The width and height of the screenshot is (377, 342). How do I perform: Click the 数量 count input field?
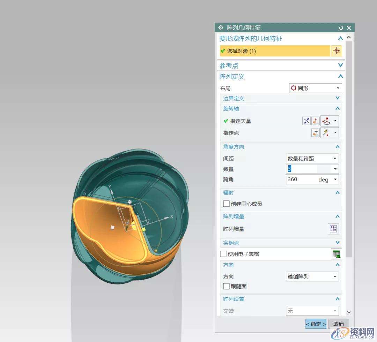coord(307,169)
